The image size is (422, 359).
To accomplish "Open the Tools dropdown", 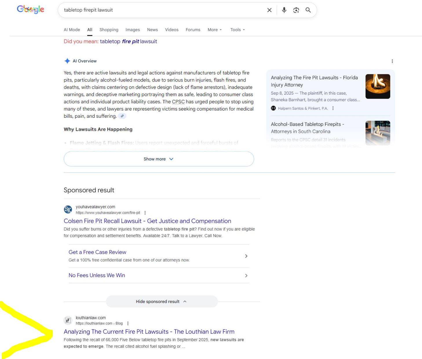I will [238, 30].
